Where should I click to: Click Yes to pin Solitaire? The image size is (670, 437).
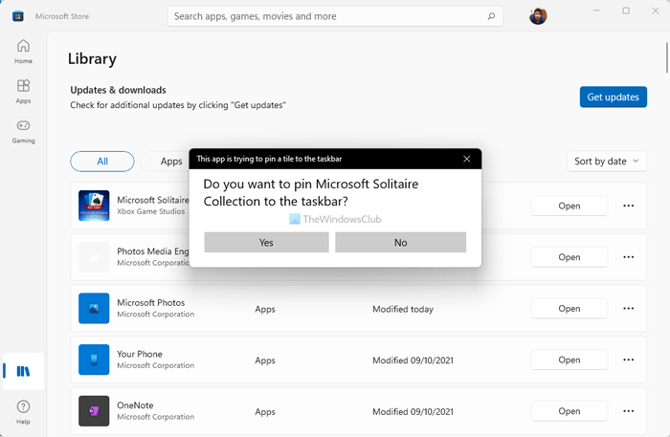coord(266,243)
